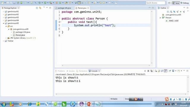Toggle Sort alphabetically in Outline toolbar
190x107 pixels.
(x=171, y=12)
